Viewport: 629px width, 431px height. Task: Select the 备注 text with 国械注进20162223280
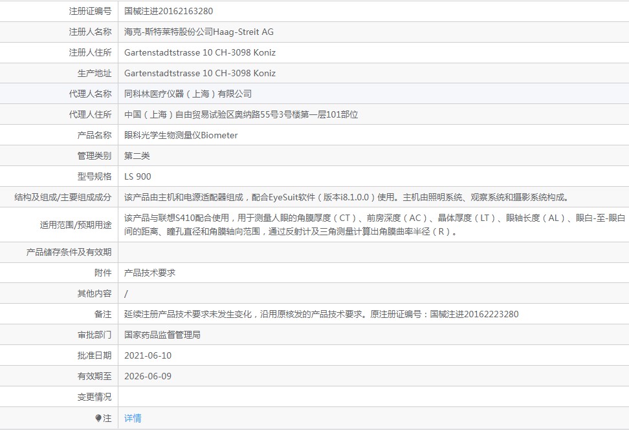322,315
